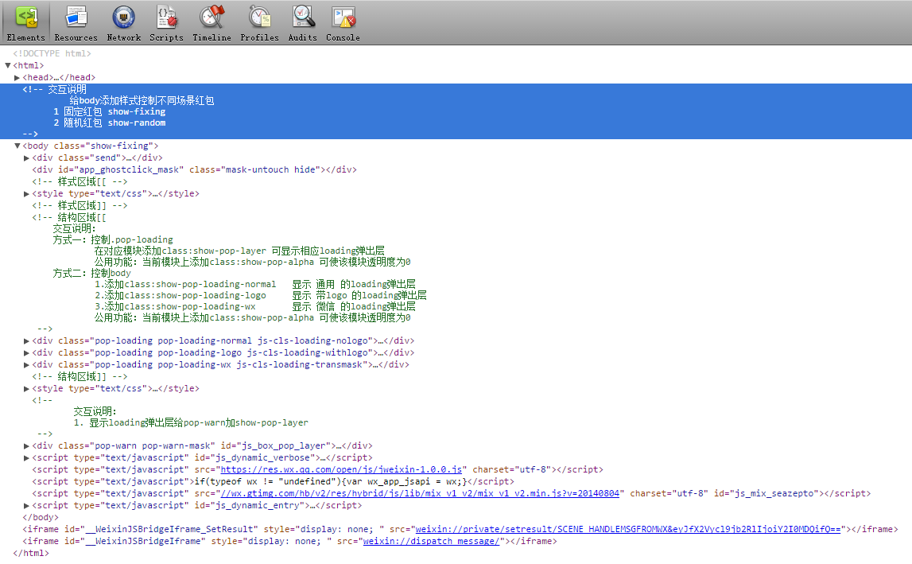Viewport: 912px width, 564px height.
Task: Open the mix_v1_v2.min.js source link
Action: (x=420, y=493)
